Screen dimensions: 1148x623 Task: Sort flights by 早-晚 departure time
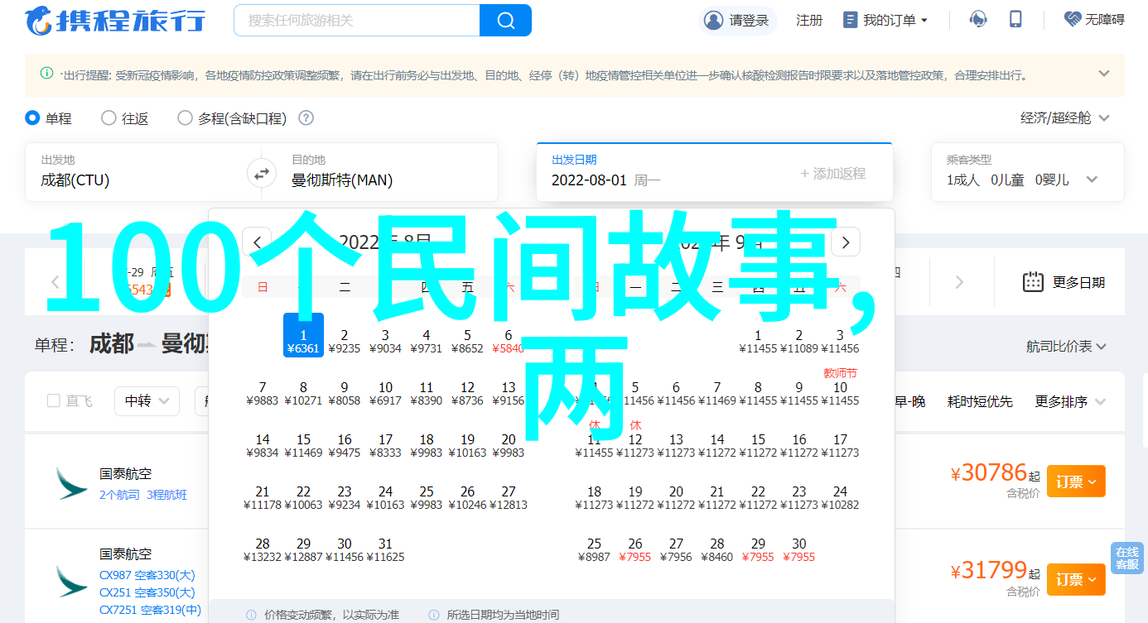(909, 401)
